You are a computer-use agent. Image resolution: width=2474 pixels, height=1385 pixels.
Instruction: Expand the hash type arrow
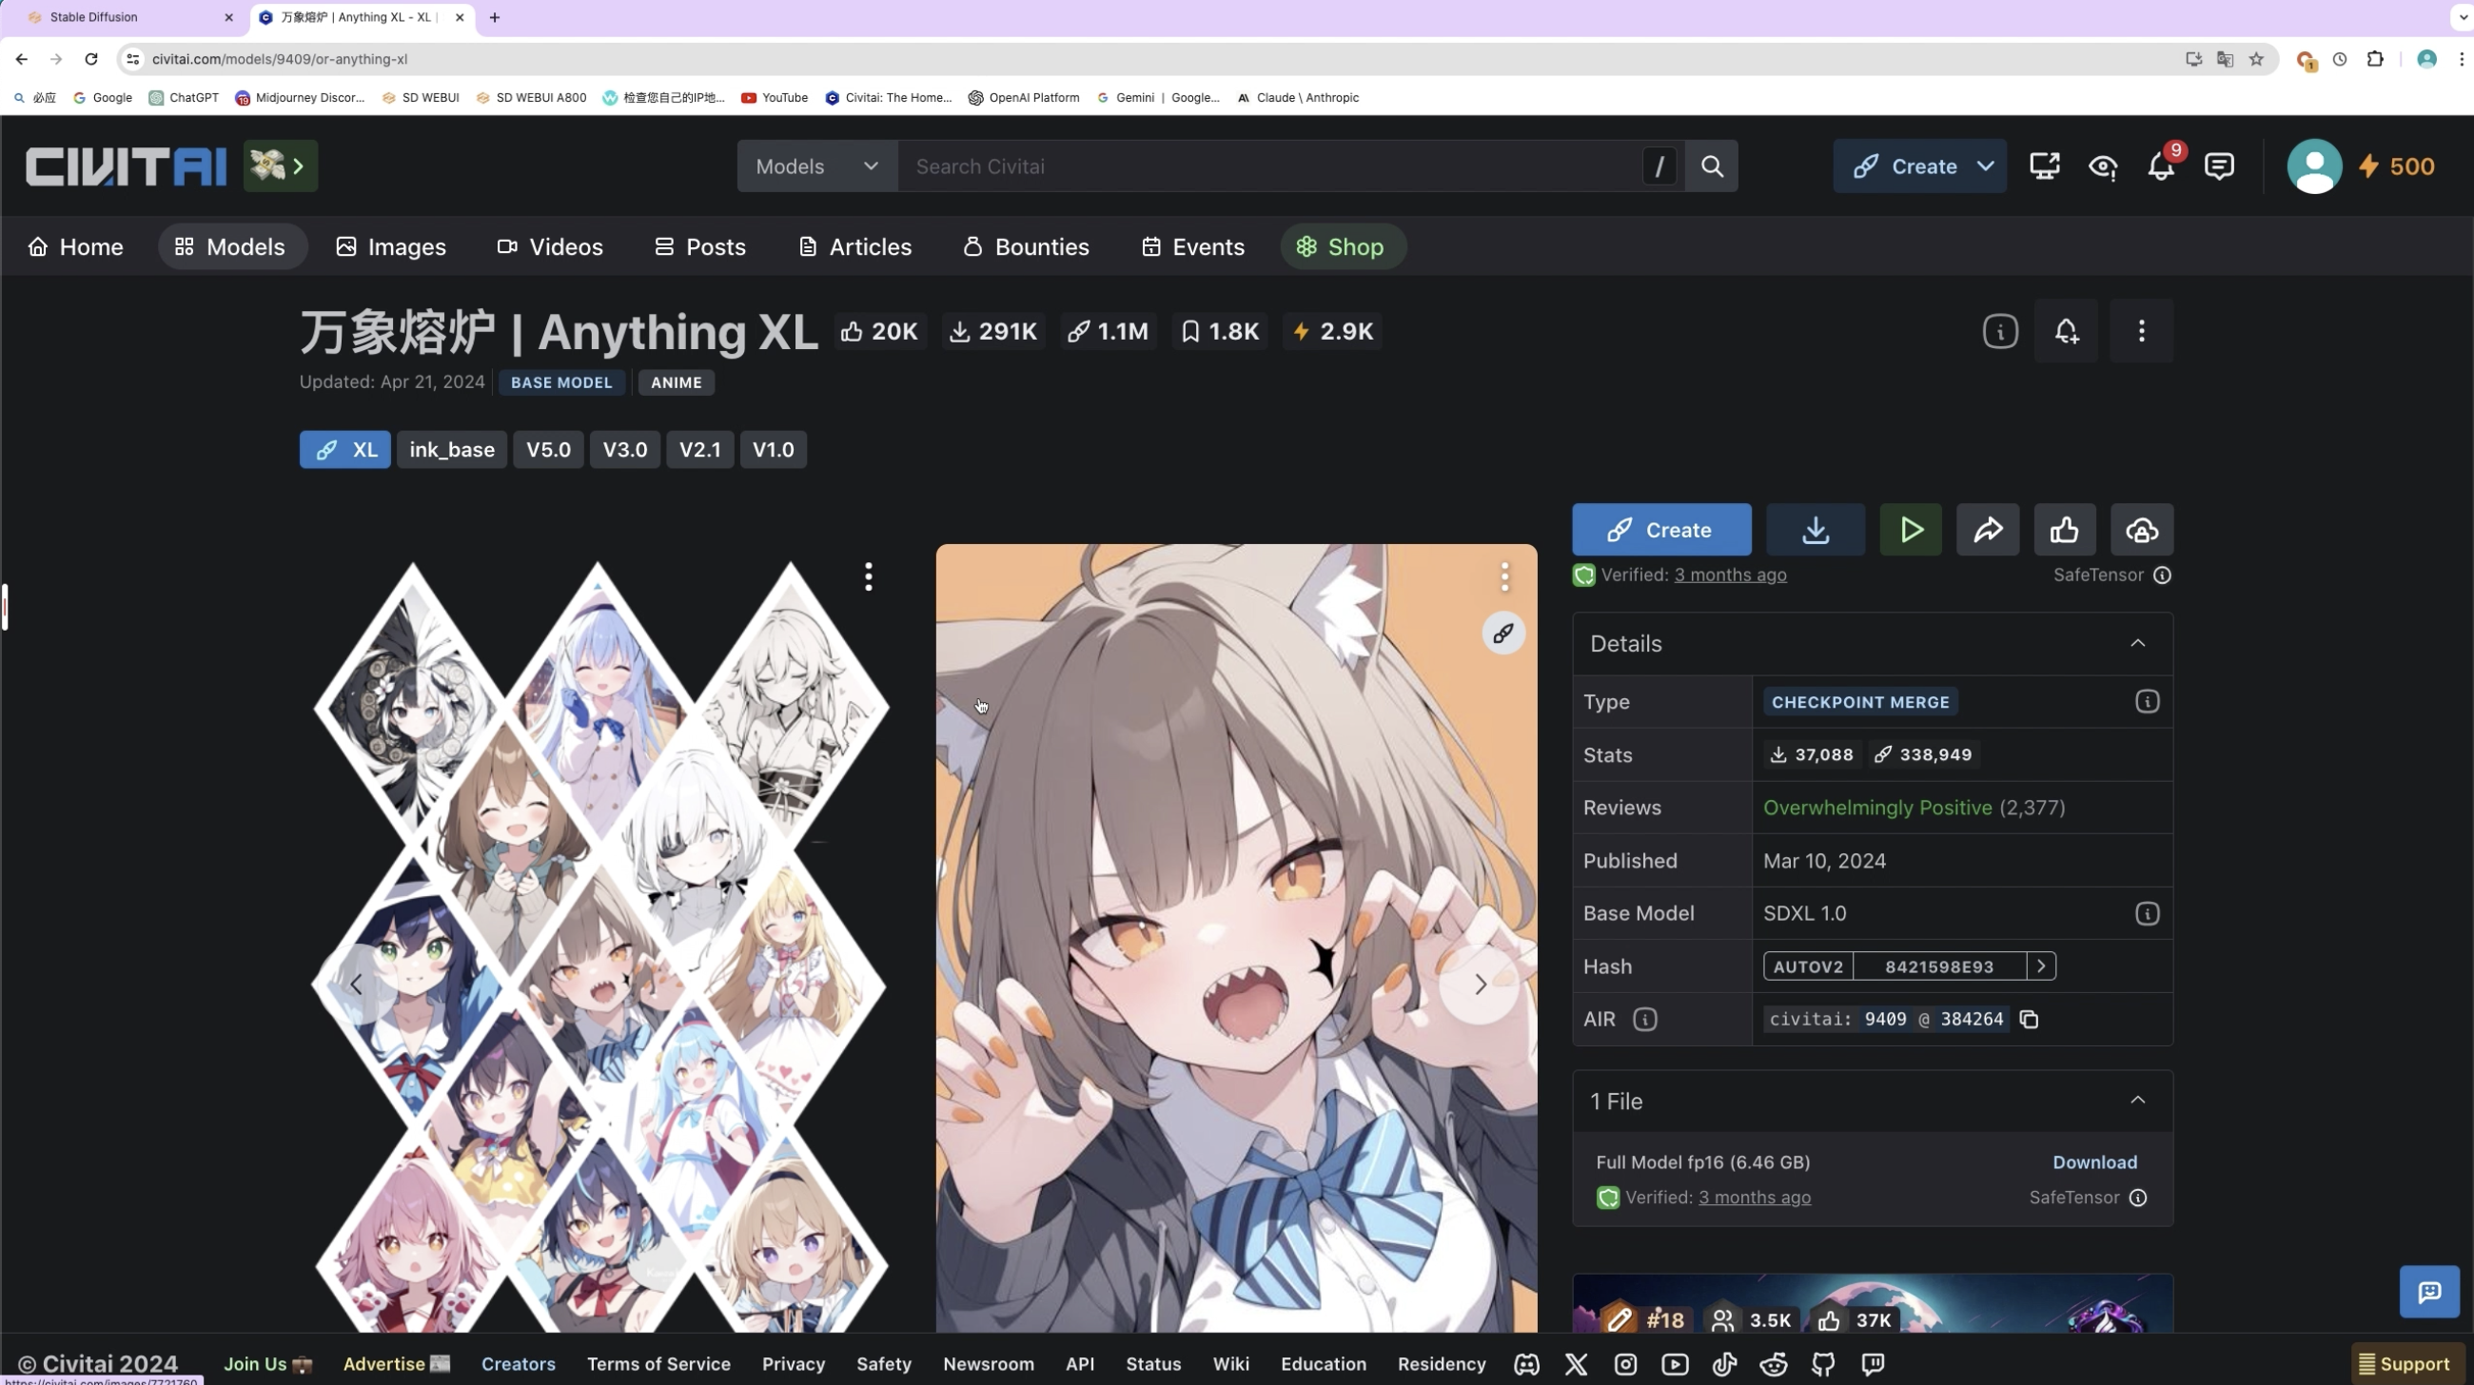click(2042, 966)
